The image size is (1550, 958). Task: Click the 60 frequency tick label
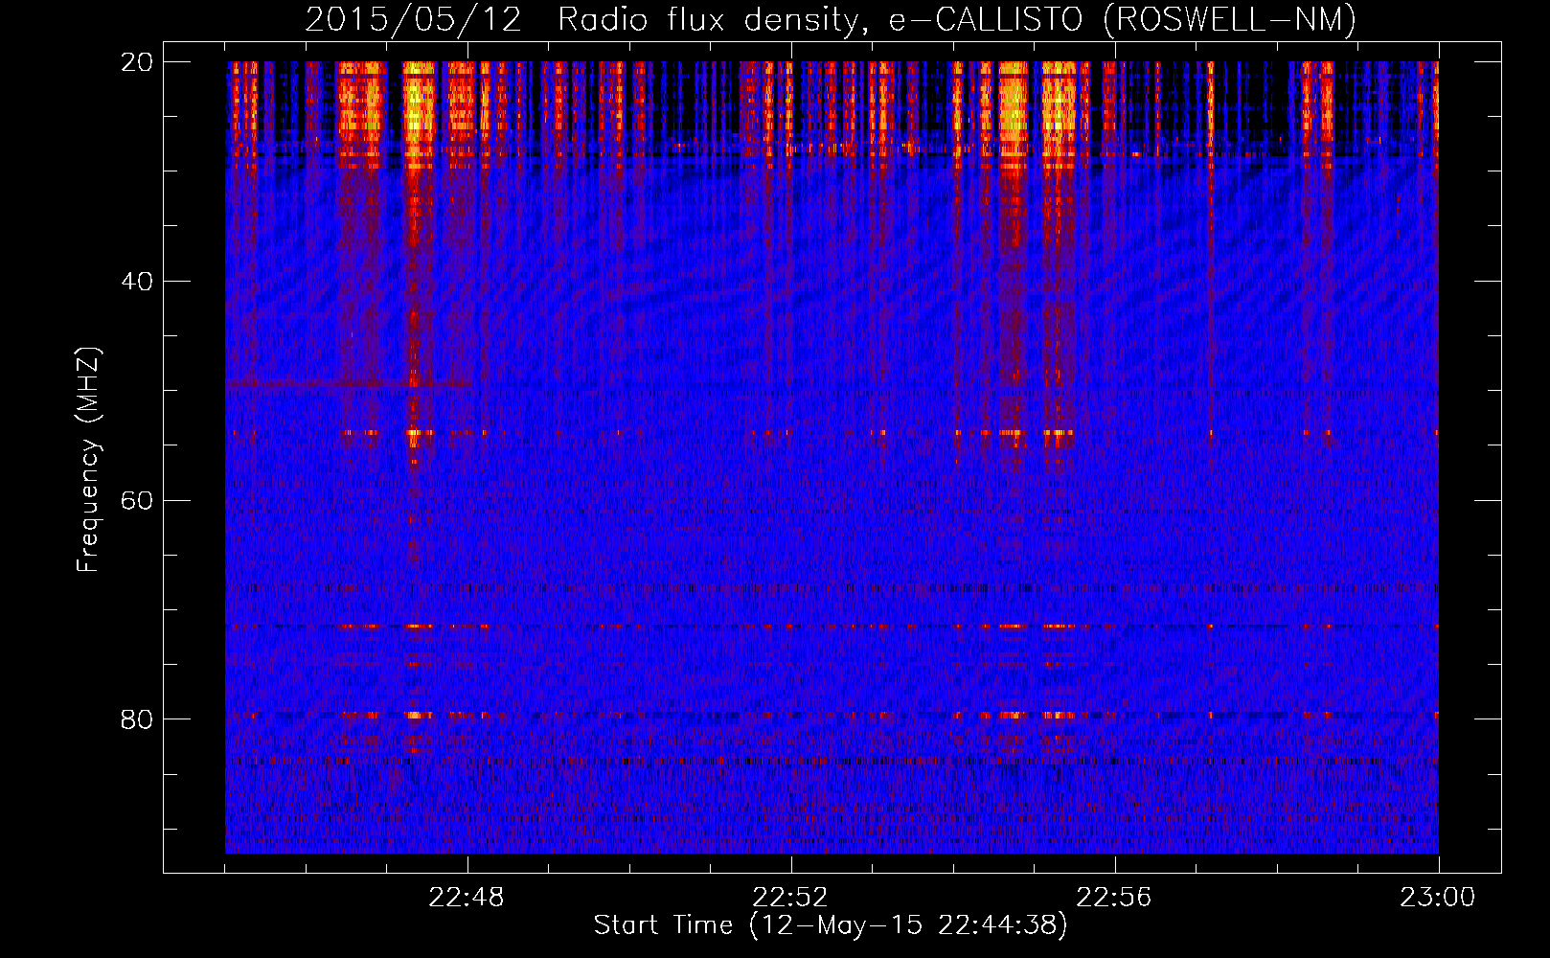click(137, 500)
